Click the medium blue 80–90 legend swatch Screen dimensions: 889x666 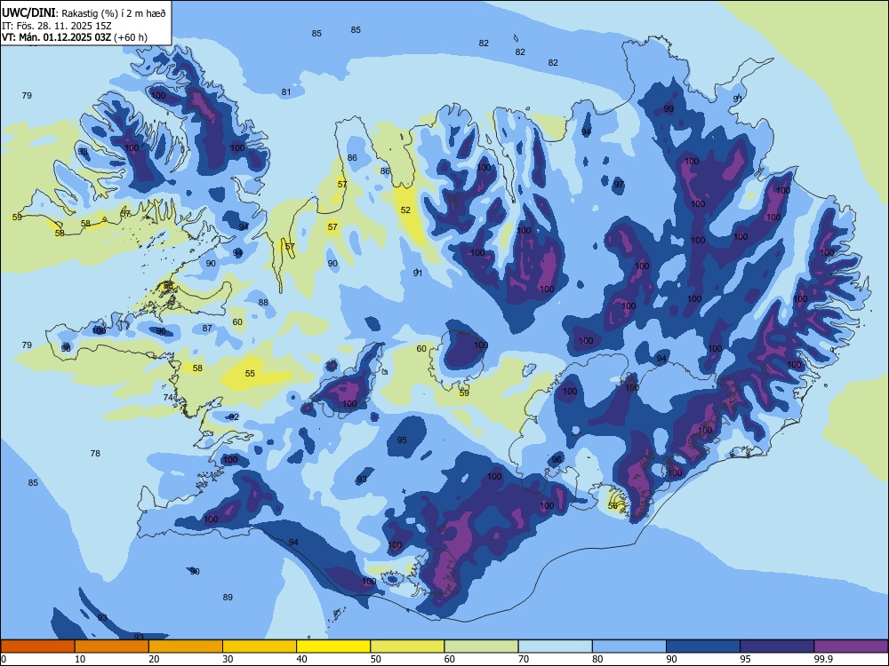(629, 646)
